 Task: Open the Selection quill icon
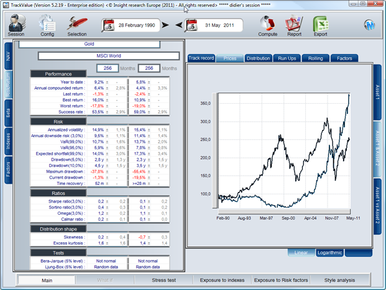pyautogui.click(x=77, y=24)
